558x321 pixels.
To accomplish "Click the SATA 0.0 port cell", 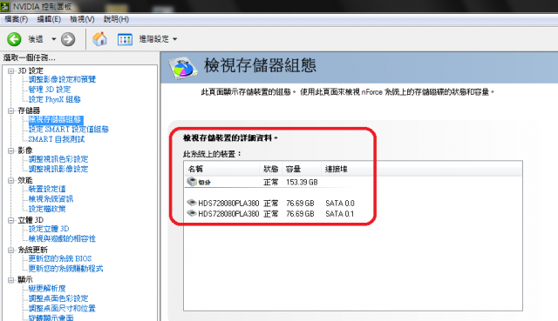I will coord(340,203).
